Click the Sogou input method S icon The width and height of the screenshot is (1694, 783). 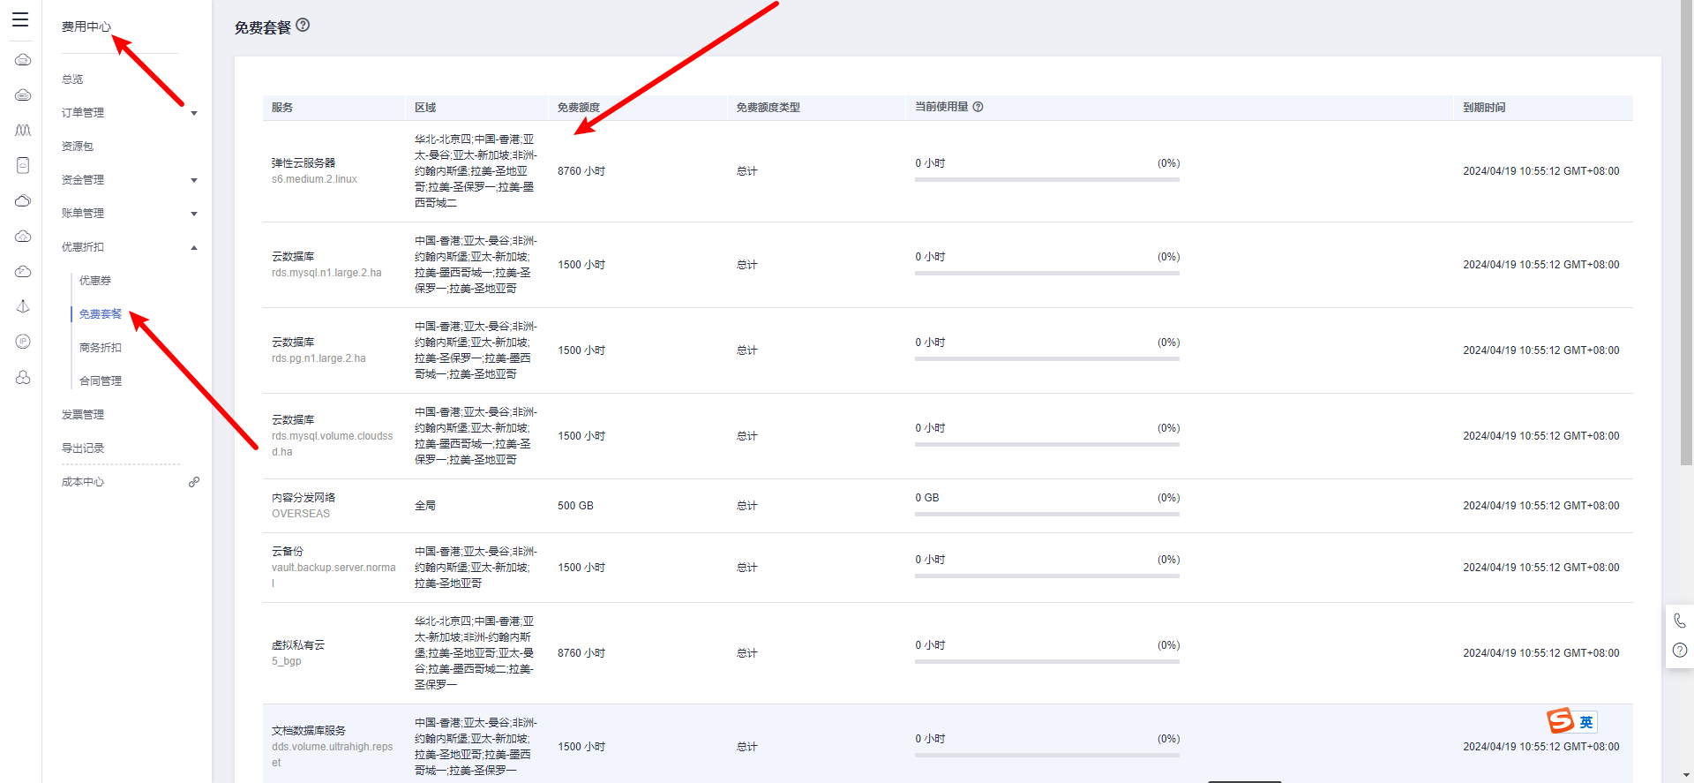point(1560,721)
